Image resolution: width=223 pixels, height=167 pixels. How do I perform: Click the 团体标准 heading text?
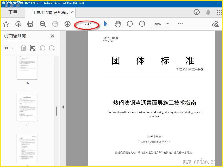coord(153,61)
